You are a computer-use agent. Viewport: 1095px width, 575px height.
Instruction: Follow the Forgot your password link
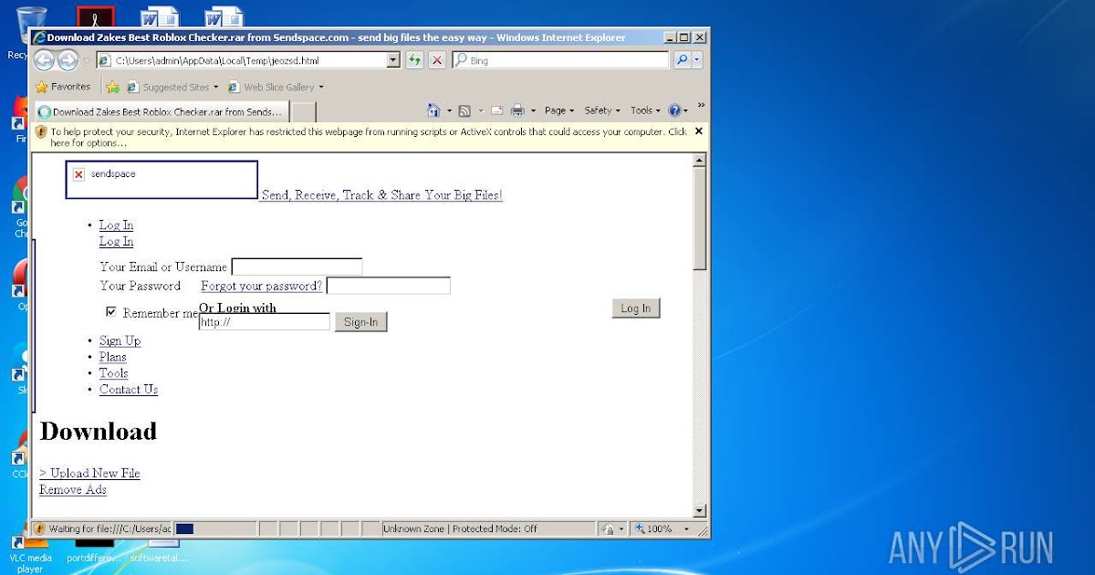(261, 286)
